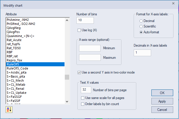Screen dimensions: 179x119
Task: Click the X-axis Minimum input field
Action: coord(90,48)
